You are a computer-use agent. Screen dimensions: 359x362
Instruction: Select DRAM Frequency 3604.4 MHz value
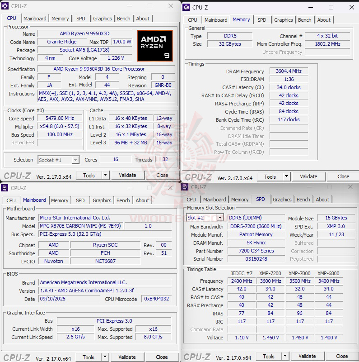click(289, 71)
